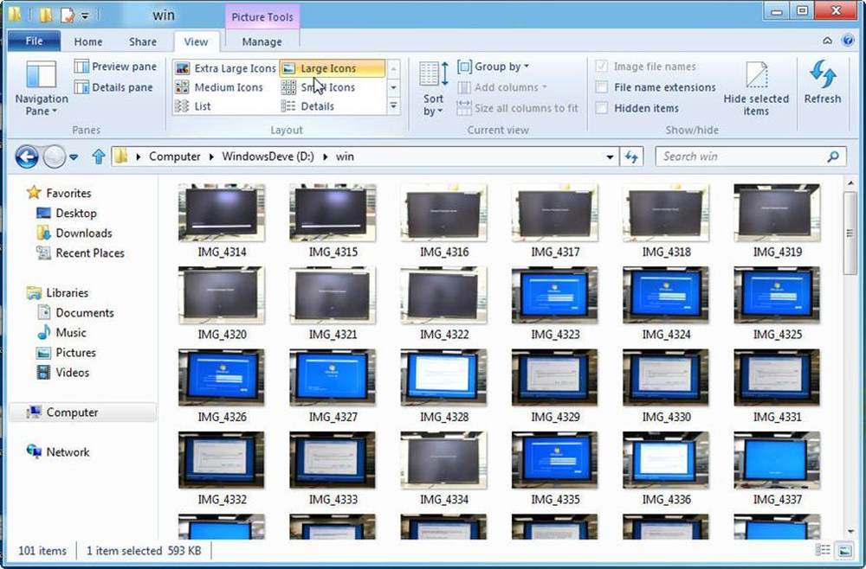This screenshot has height=569, width=866.
Task: Select Extra Large Icons layout
Action: tap(225, 68)
